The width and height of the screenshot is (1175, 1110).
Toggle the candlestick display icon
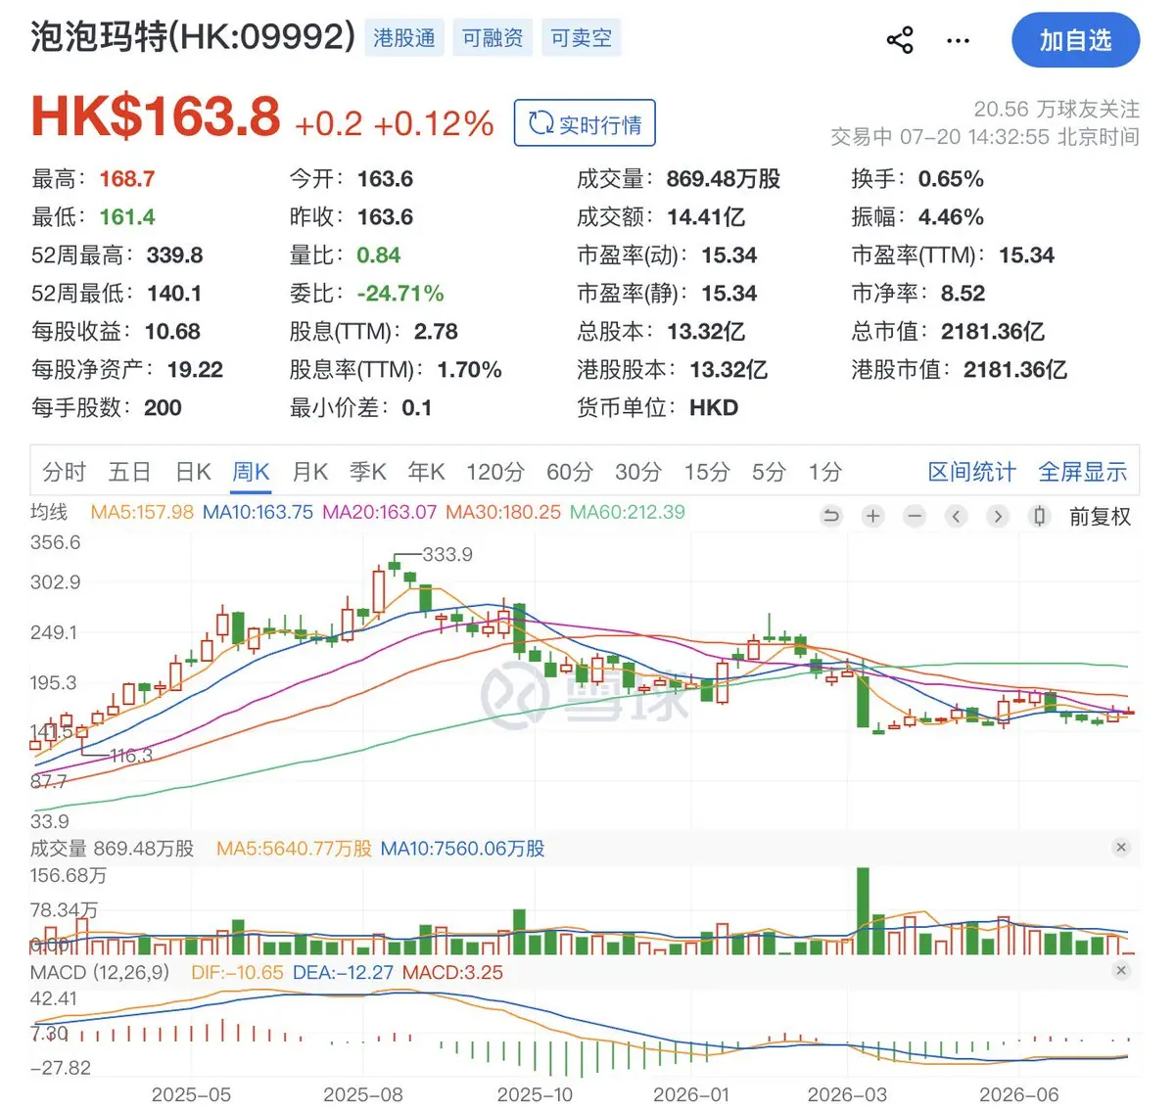point(1040,516)
